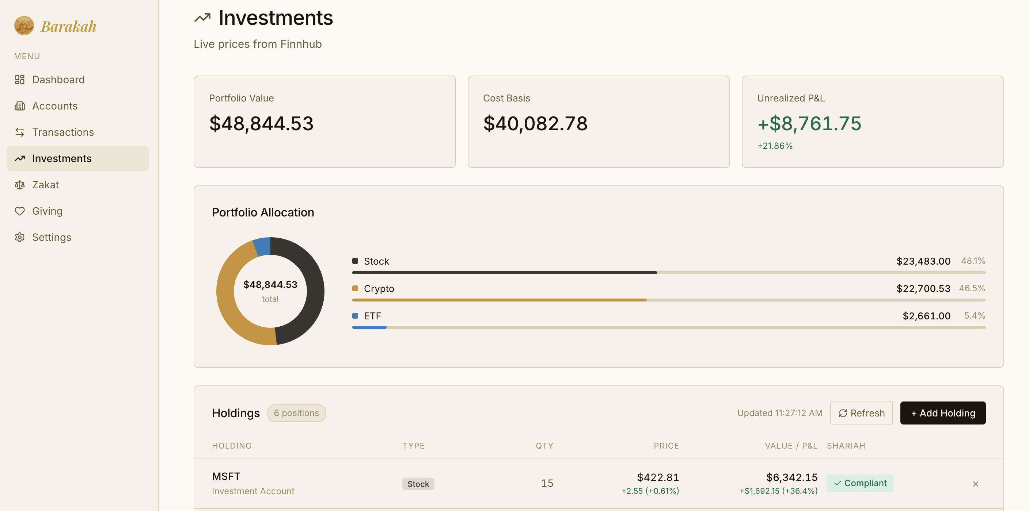This screenshot has height=511, width=1029.
Task: Go to the Dashboard menu item
Action: click(58, 79)
